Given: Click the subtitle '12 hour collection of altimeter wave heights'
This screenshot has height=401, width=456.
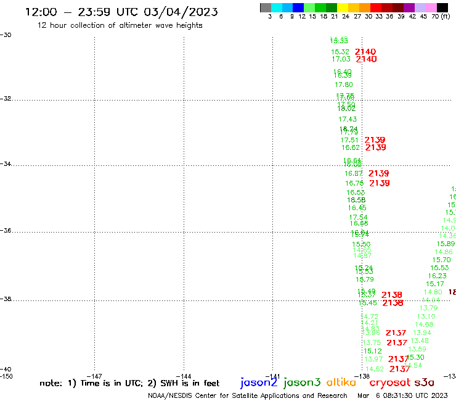Looking at the screenshot, I should [x=120, y=25].
